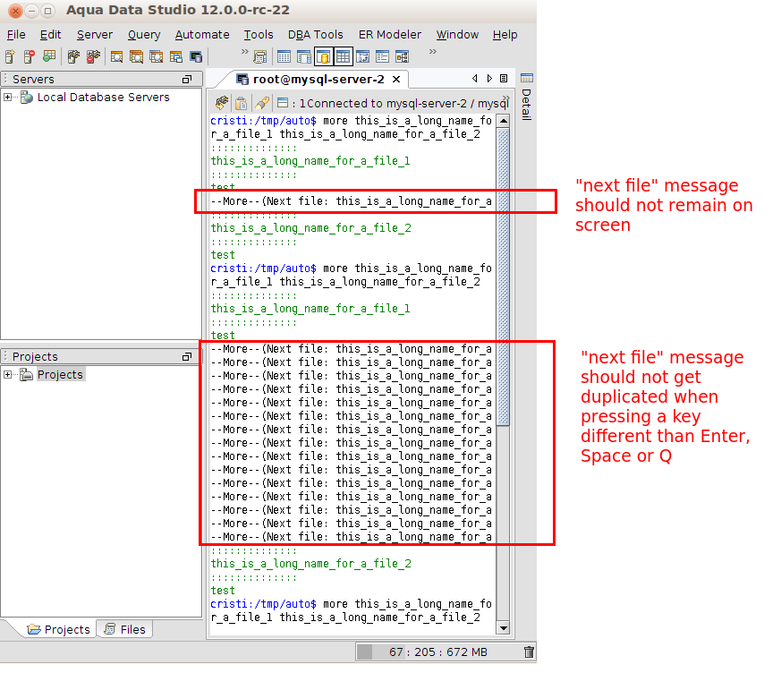This screenshot has height=673, width=781.
Task: Click the table icon above the Detail sidebar
Action: point(526,78)
